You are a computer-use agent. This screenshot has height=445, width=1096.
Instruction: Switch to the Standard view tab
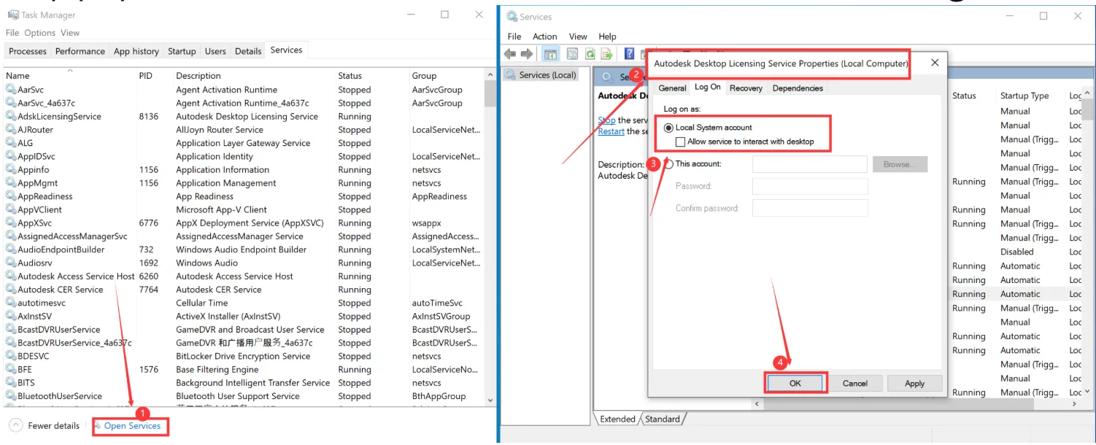coord(662,419)
